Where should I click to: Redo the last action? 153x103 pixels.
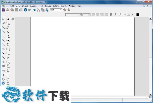point(34,10)
